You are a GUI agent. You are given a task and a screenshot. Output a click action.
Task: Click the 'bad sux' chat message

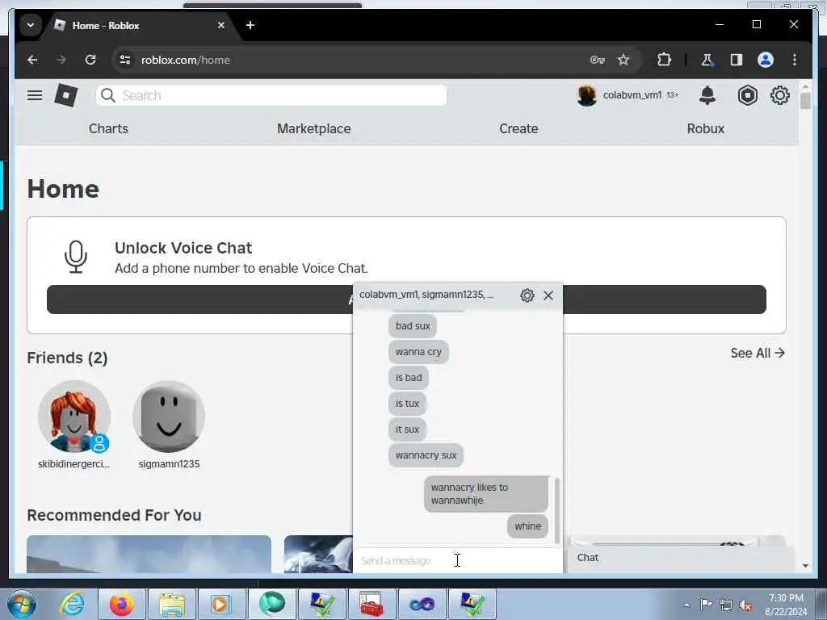pos(413,326)
